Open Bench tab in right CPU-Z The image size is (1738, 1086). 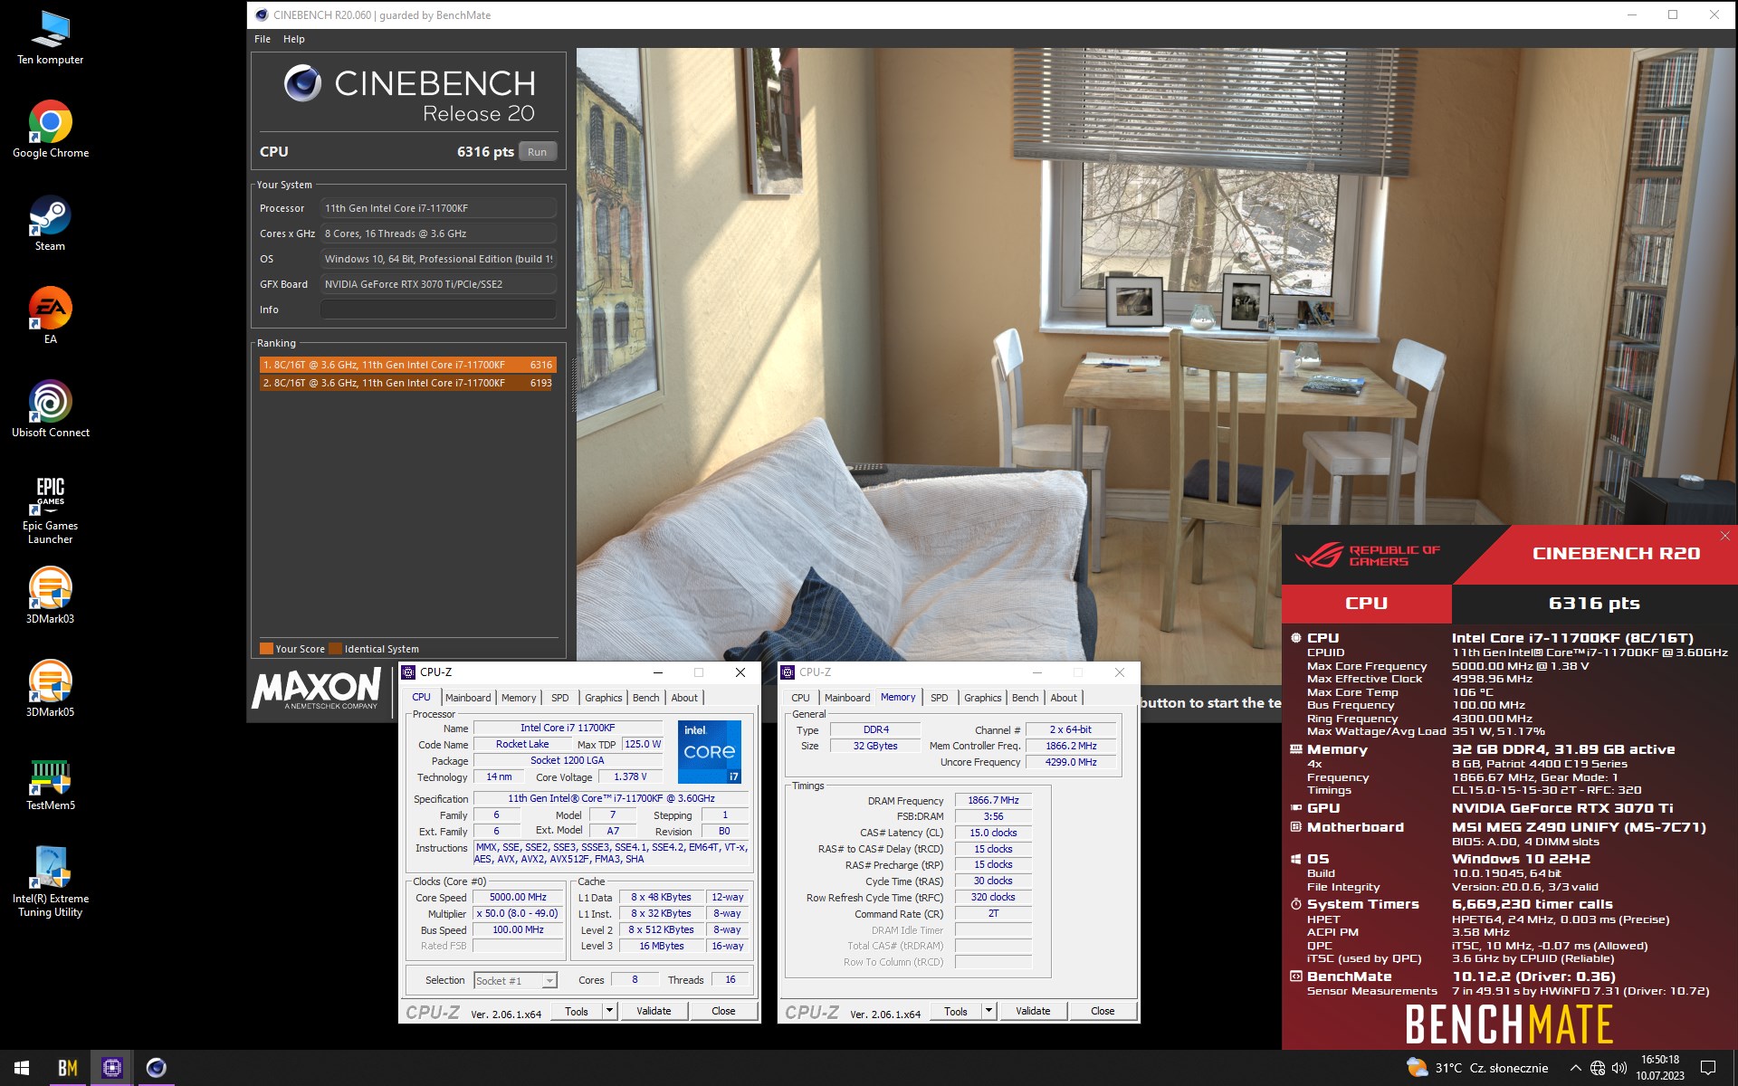coord(1026,698)
